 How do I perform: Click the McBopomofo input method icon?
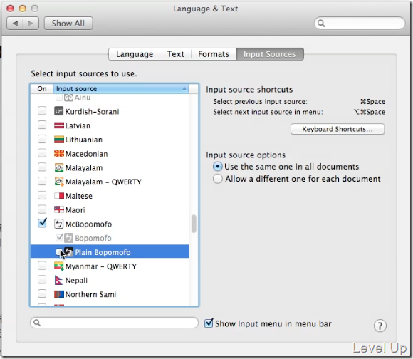tap(58, 224)
